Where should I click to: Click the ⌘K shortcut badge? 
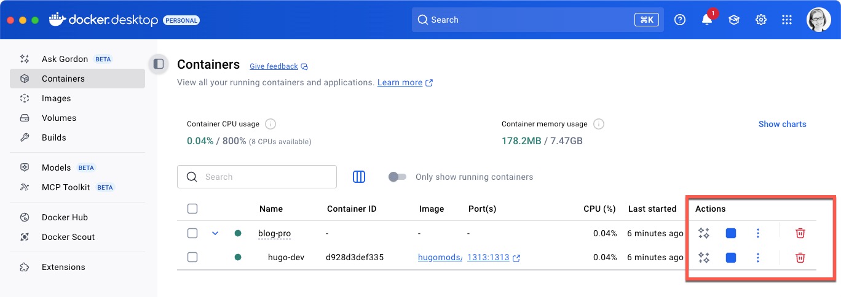pos(646,20)
